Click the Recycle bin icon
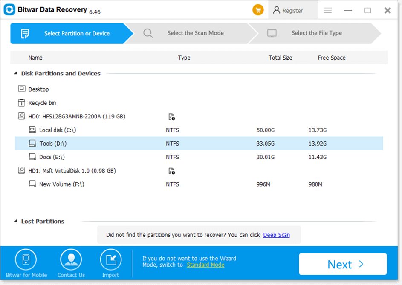This screenshot has height=285, width=402. (x=21, y=102)
